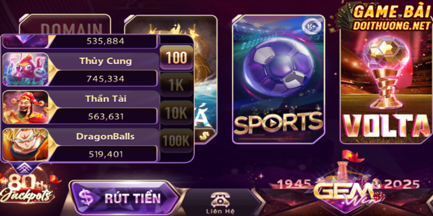Select the 100 bet level

(177, 58)
